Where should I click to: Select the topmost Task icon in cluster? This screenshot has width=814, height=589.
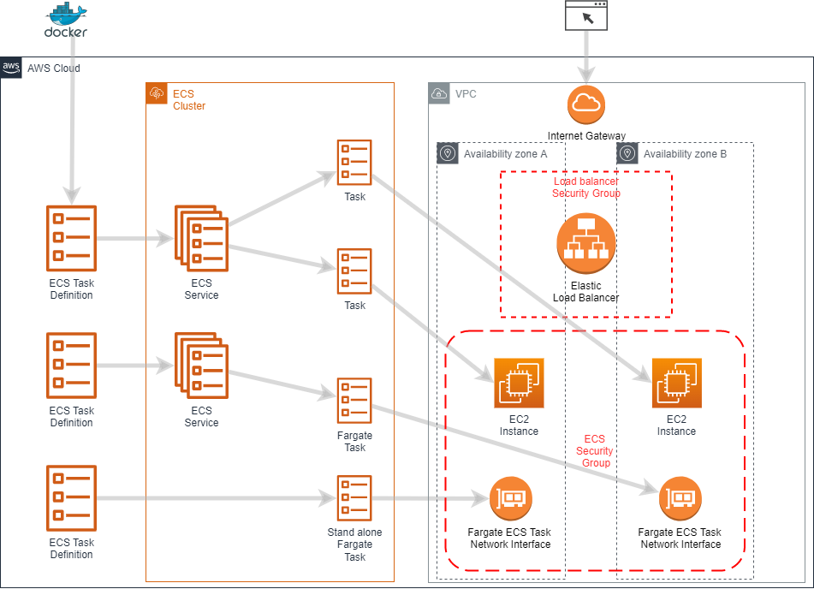coord(354,162)
